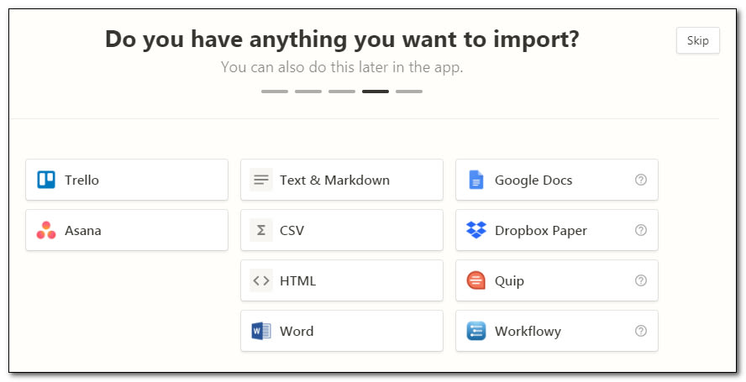Click the Google Docs blue document icon
The height and width of the screenshot is (382, 746).
(x=476, y=180)
